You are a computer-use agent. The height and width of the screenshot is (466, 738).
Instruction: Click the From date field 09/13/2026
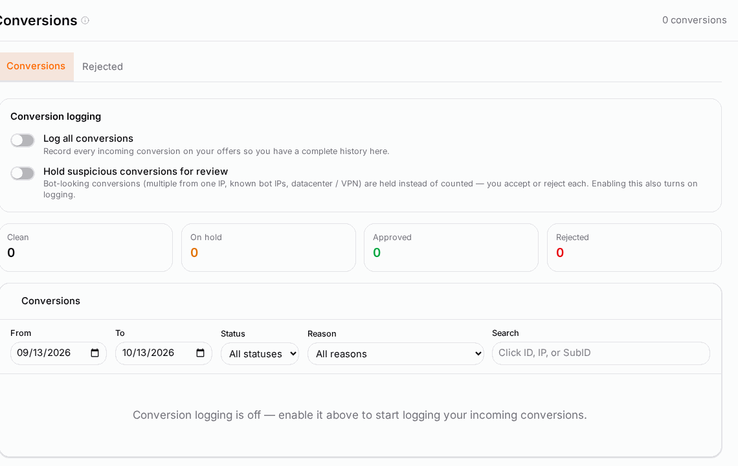(58, 353)
